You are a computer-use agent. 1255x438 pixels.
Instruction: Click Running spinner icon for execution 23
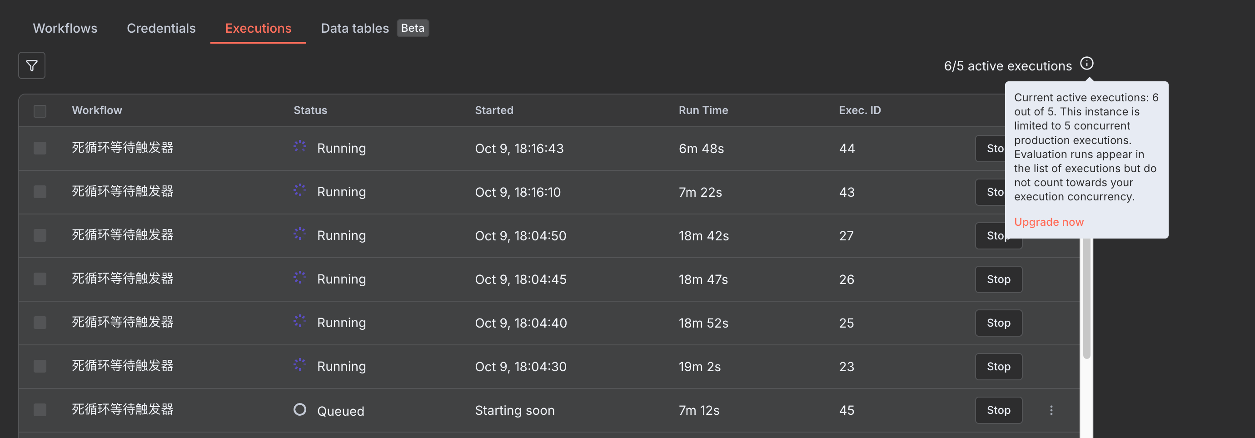[299, 364]
